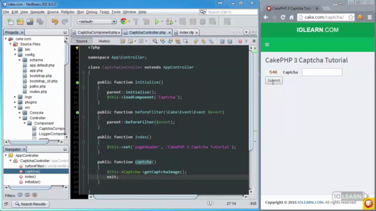Viewport: 376px width, 211px height.
Task: Open the Debug menu
Action: [92, 12]
